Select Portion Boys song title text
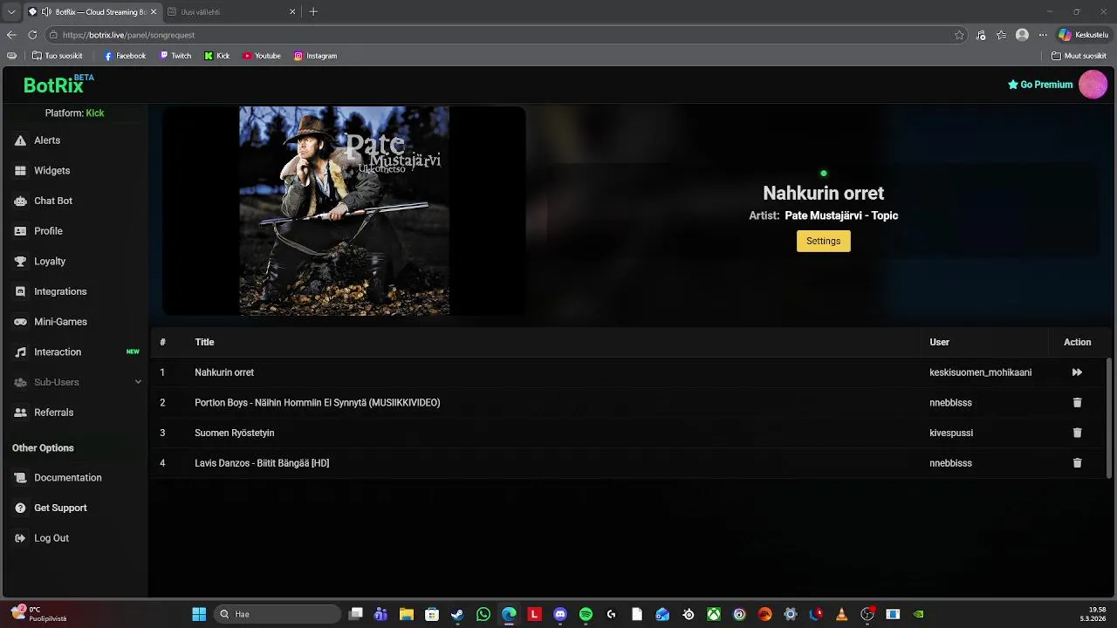Viewport: 1117px width, 628px height. pyautogui.click(x=317, y=403)
